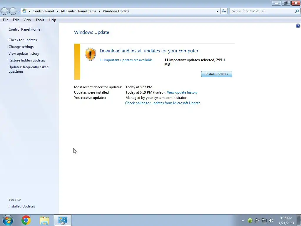Image resolution: width=301 pixels, height=226 pixels.
Task: Open the View menu
Action: pos(27,20)
